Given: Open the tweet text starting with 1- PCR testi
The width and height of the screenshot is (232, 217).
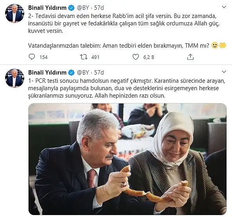Looking at the screenshot, I should [x=127, y=88].
